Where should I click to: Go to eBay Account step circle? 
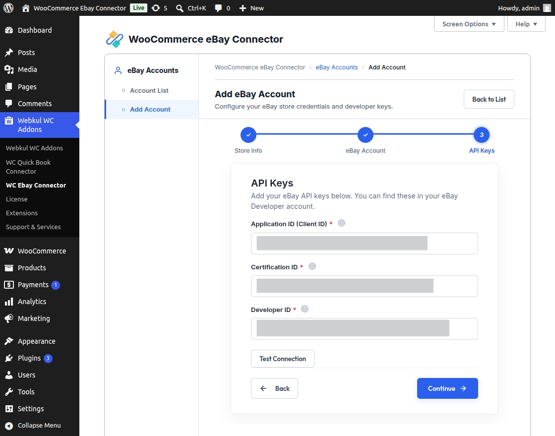(x=365, y=135)
